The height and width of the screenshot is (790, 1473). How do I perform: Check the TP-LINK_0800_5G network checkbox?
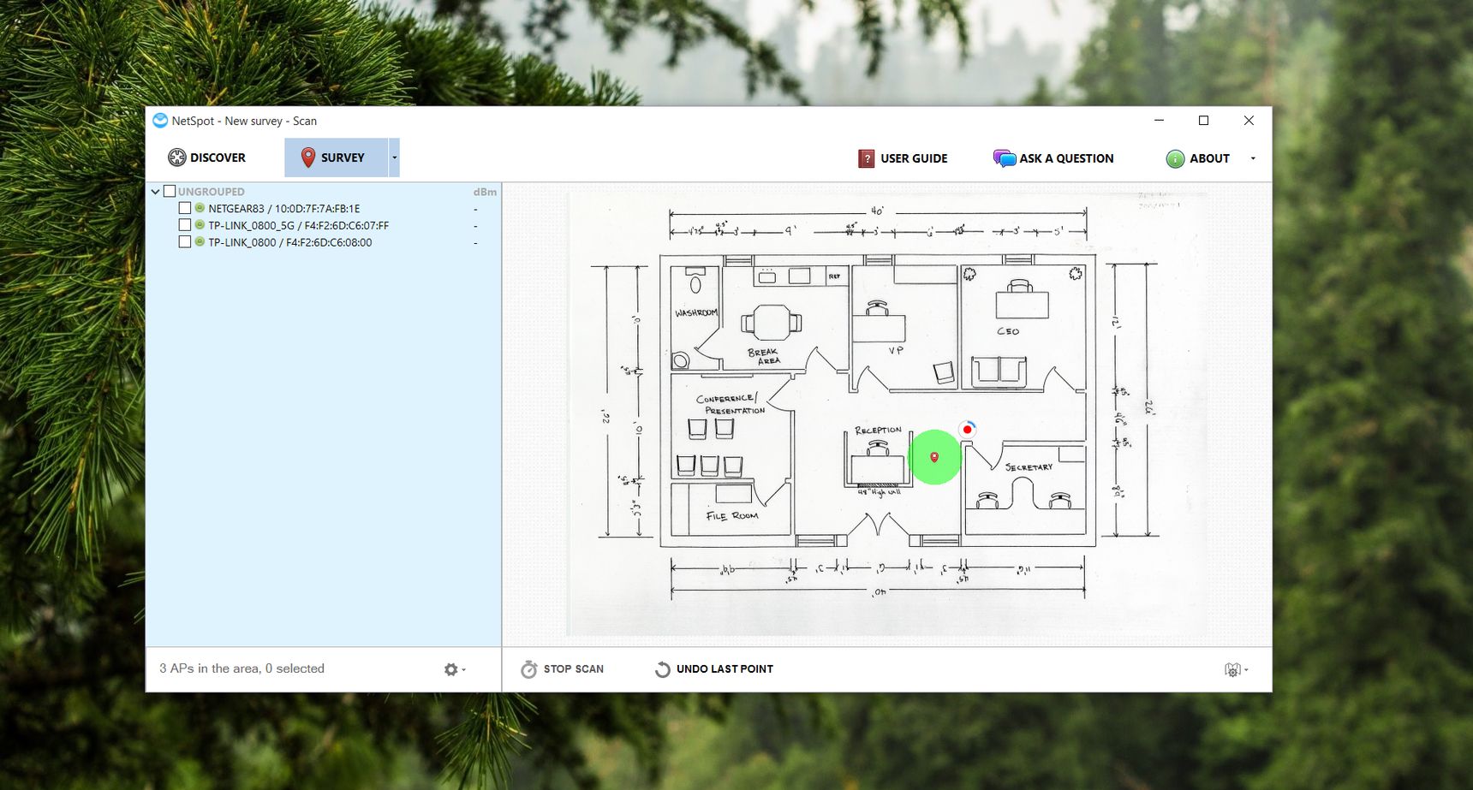[184, 225]
